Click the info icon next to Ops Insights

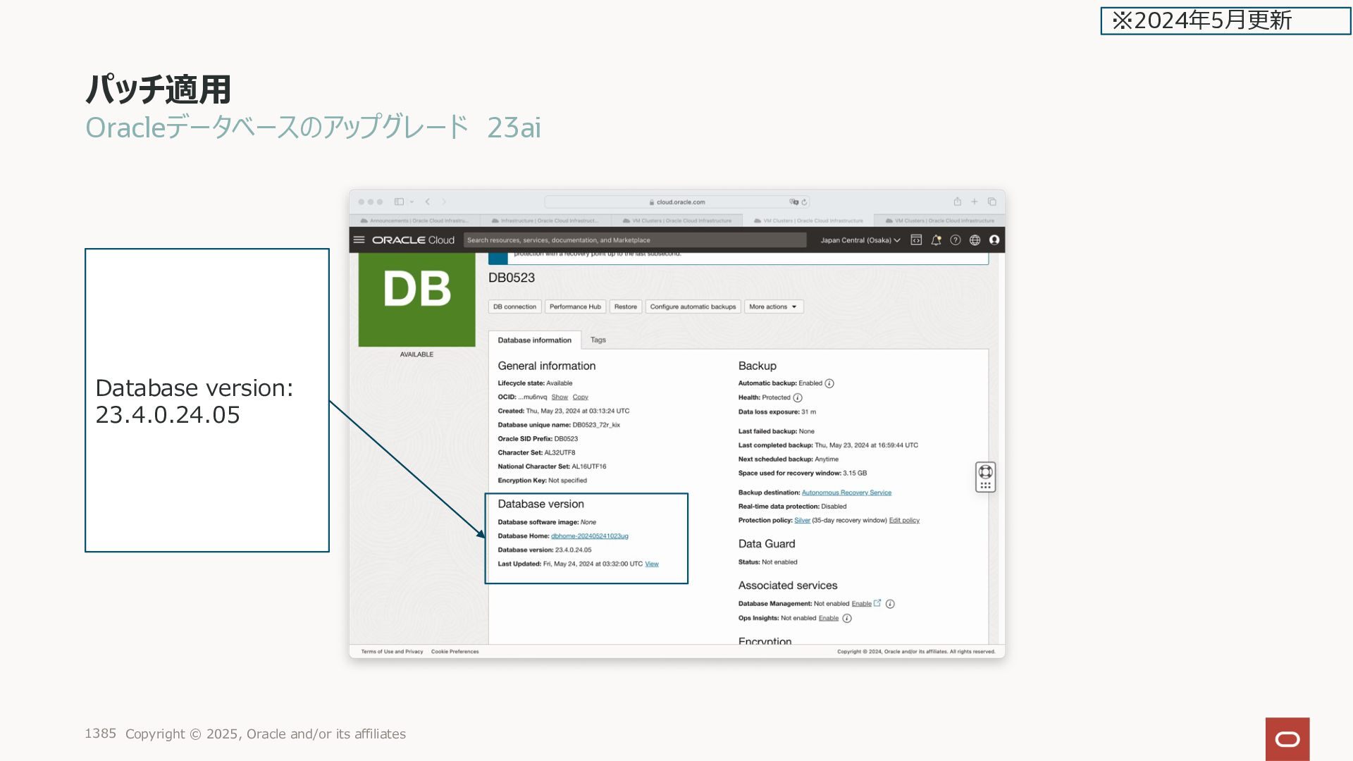coord(847,618)
